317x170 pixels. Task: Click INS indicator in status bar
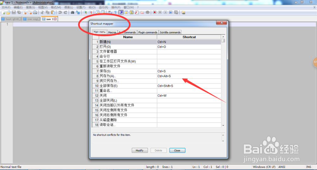(x=309, y=167)
